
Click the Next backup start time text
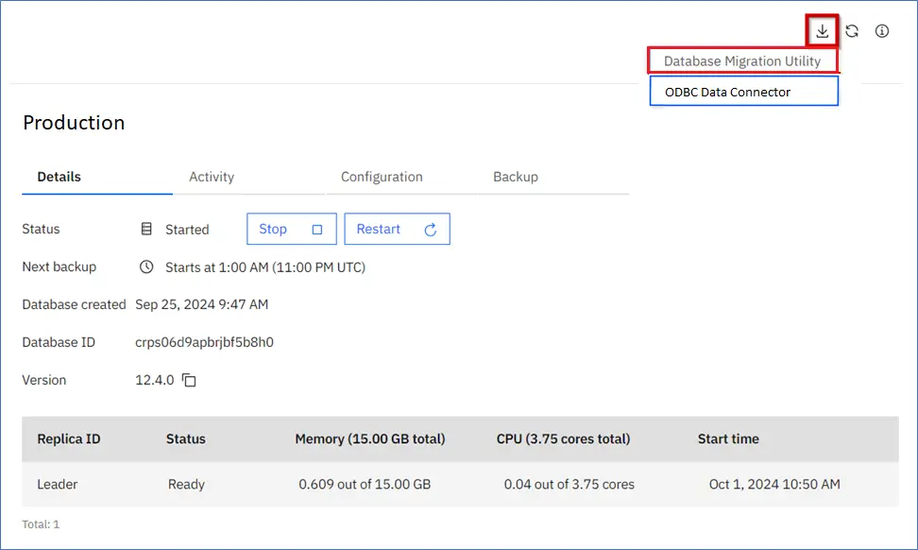tap(265, 267)
